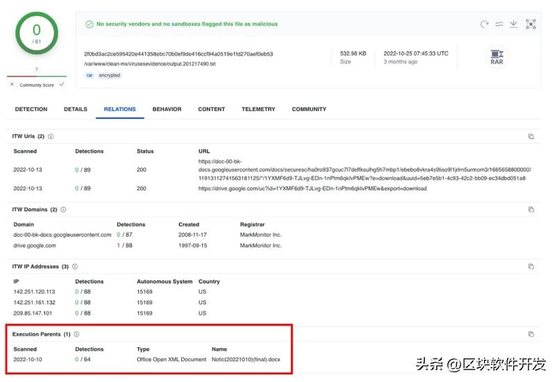Click the 532.98 KB size value

(353, 53)
